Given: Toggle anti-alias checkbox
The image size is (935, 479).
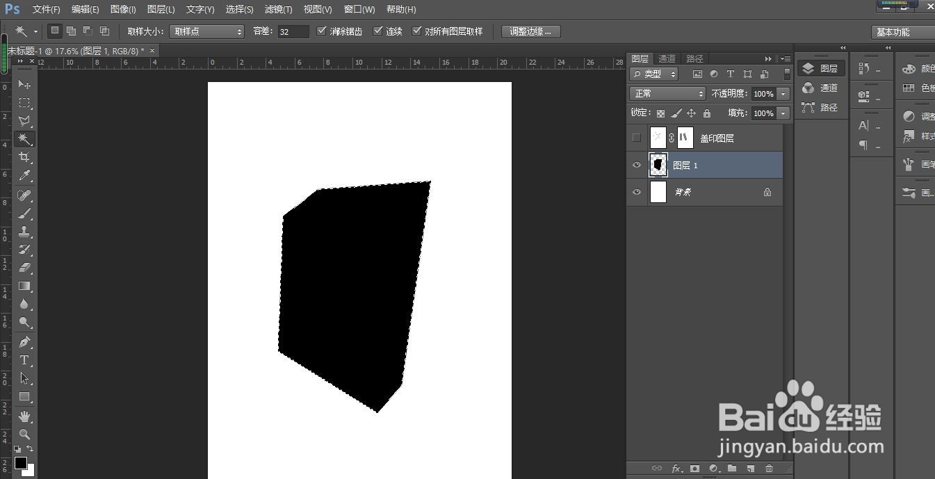Looking at the screenshot, I should pos(321,31).
